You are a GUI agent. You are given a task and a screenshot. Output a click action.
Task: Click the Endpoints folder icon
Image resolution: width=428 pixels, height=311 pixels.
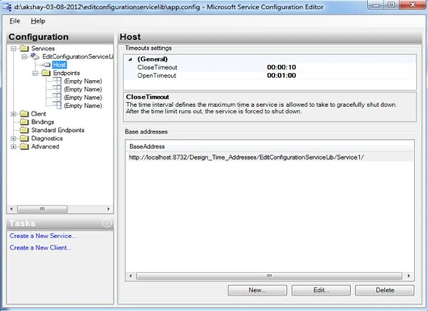[x=46, y=73]
